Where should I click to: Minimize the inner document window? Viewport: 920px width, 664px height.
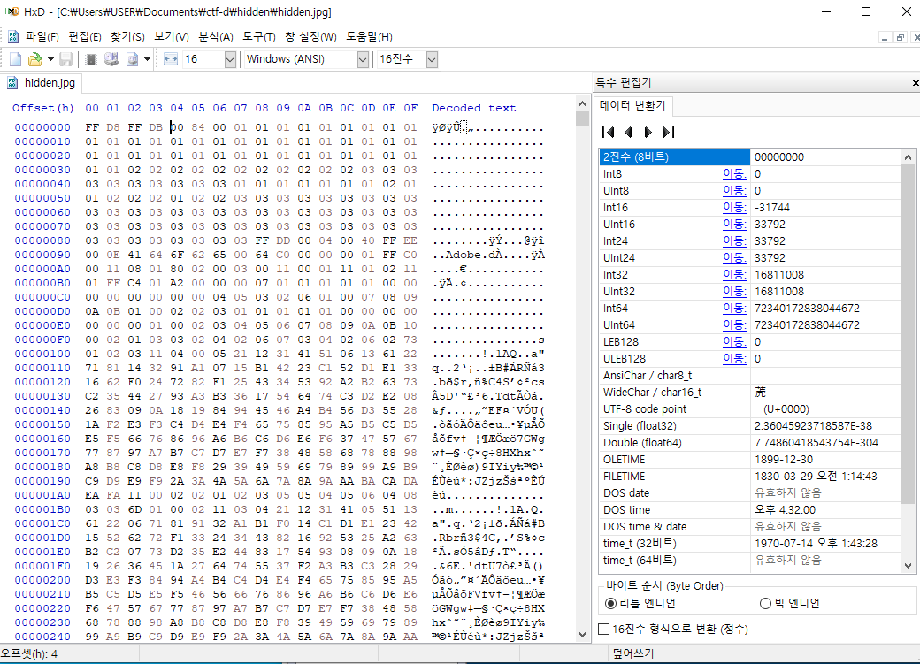point(885,37)
